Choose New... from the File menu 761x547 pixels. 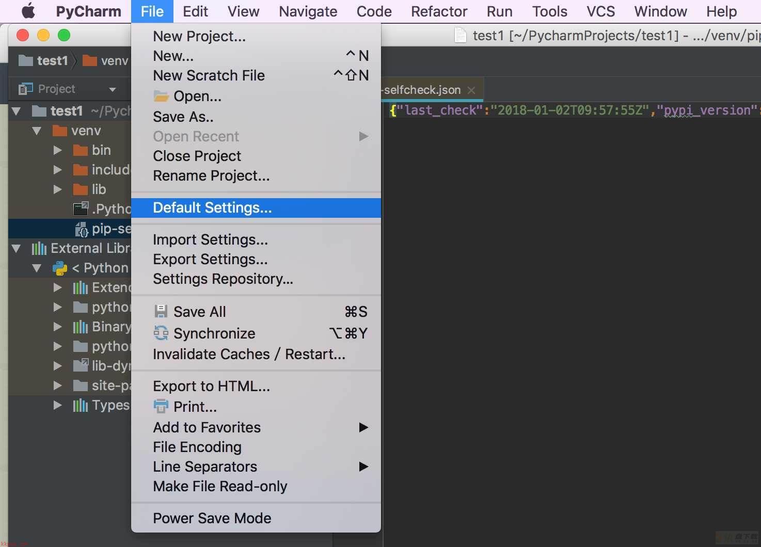click(256, 56)
